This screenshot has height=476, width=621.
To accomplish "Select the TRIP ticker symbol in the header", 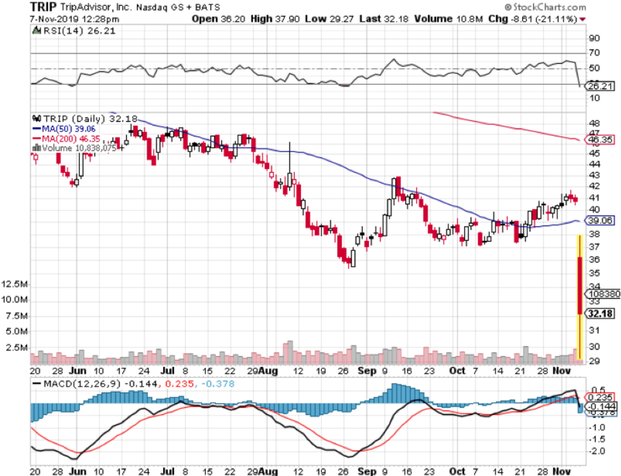I will coord(43,7).
